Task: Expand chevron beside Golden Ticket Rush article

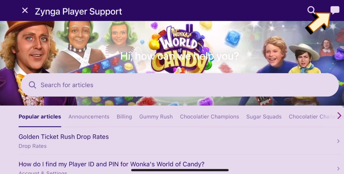Action: tap(338, 141)
